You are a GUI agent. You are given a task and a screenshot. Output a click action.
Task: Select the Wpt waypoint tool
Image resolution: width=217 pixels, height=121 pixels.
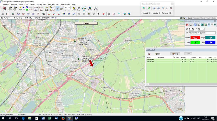tap(20, 9)
